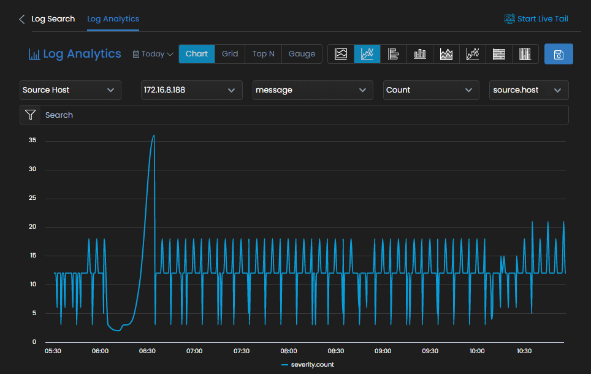The height and width of the screenshot is (374, 591).
Task: Click the Log Analytics page heading
Action: tap(82, 54)
